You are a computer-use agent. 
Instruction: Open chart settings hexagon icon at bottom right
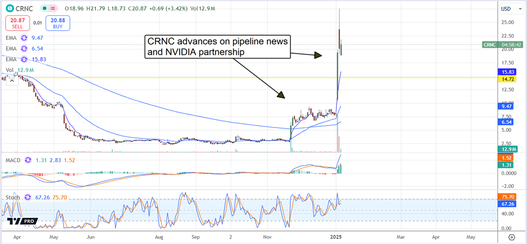pos(511,237)
